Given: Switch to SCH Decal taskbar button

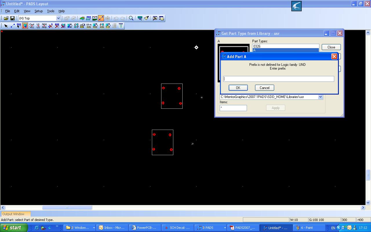Looking at the screenshot, I should coord(177,228).
